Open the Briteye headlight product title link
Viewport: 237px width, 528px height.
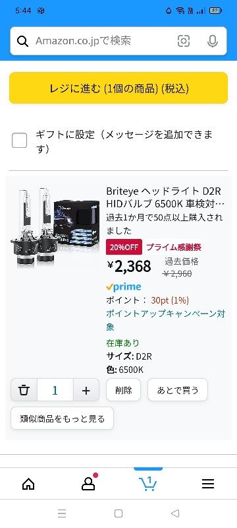tap(165, 197)
